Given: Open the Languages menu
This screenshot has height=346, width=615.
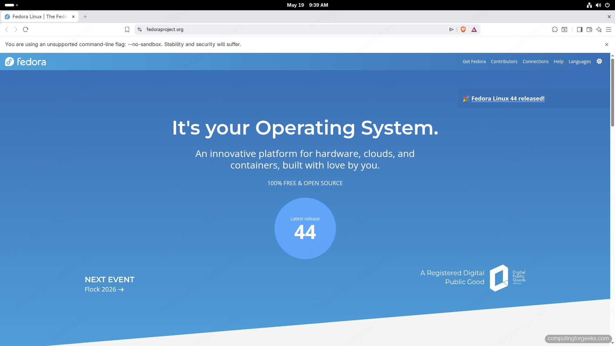Looking at the screenshot, I should click(580, 62).
